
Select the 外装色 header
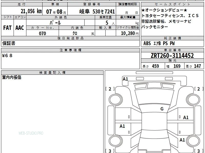click(x=61, y=17)
